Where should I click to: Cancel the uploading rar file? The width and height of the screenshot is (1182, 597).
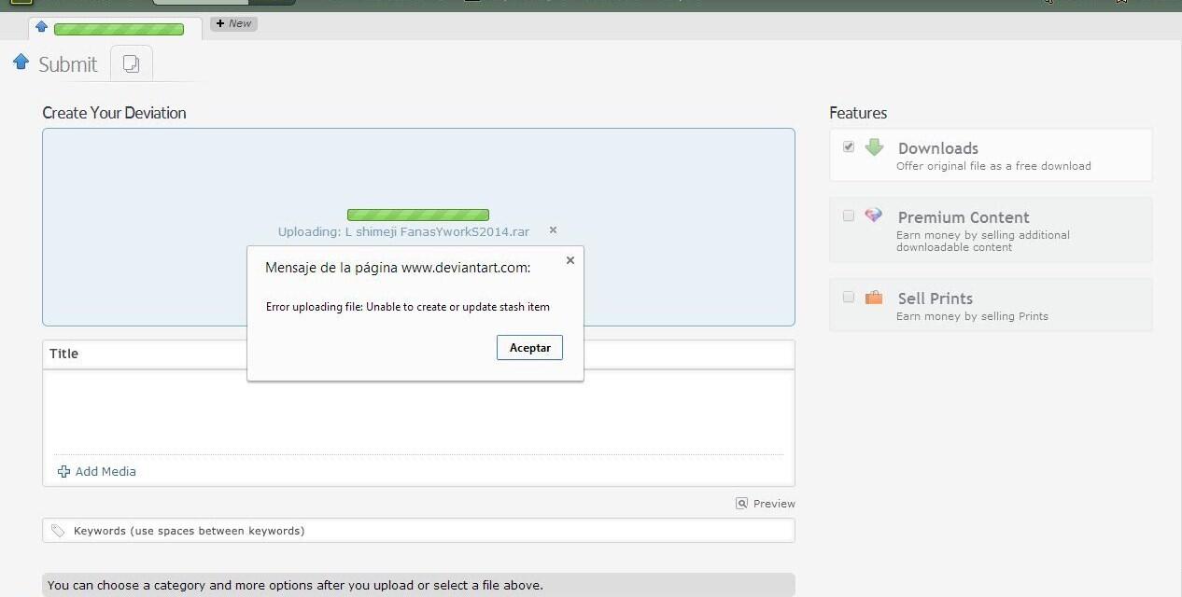553,229
